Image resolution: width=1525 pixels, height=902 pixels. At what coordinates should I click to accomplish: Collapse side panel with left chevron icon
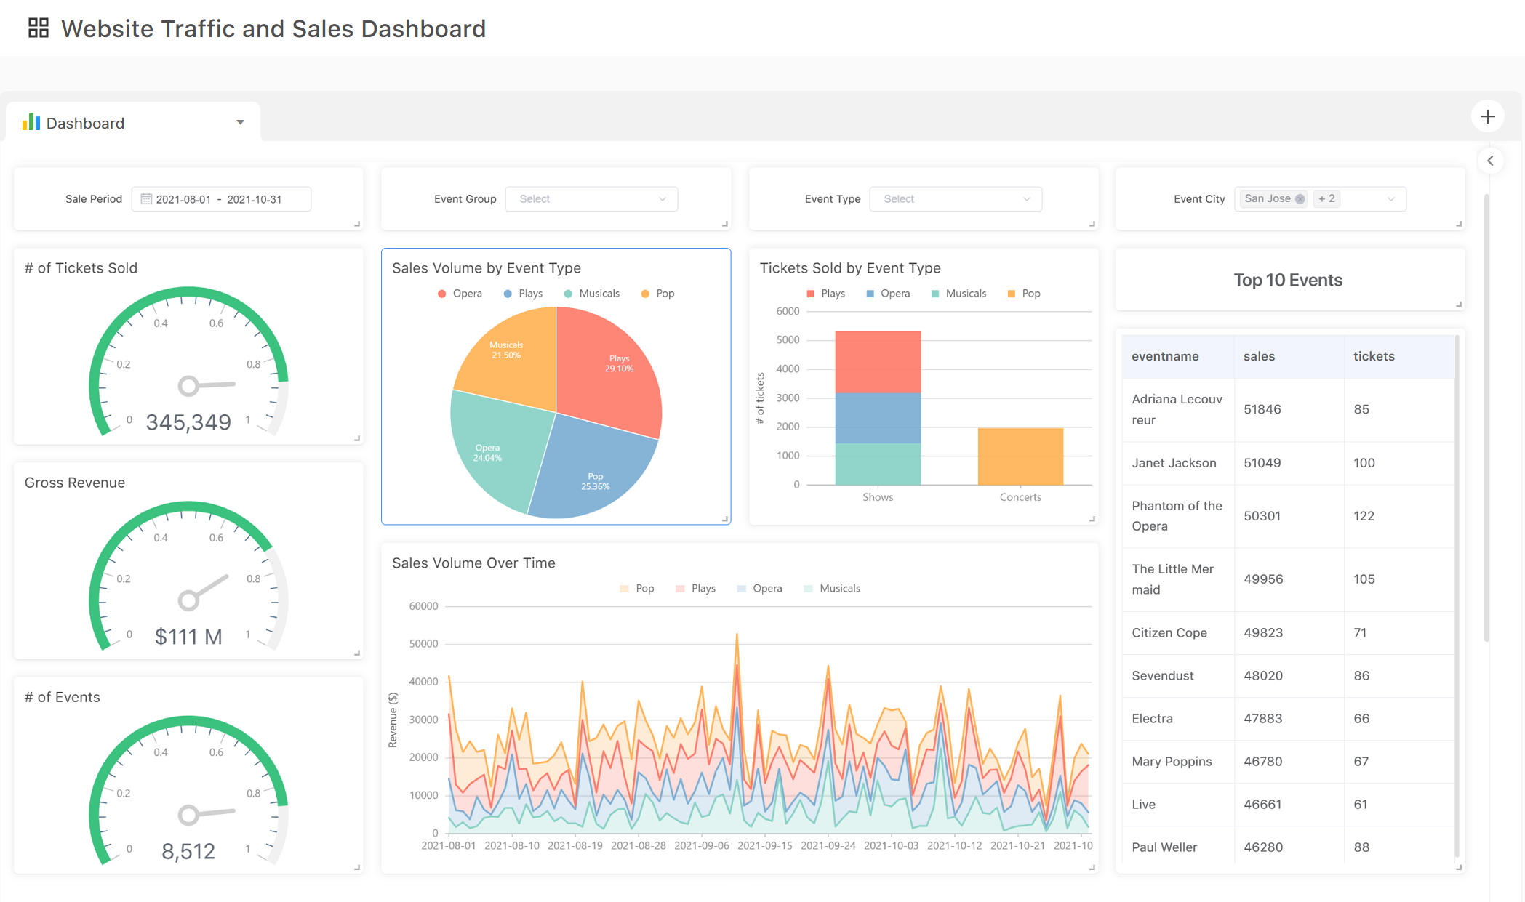(1490, 161)
